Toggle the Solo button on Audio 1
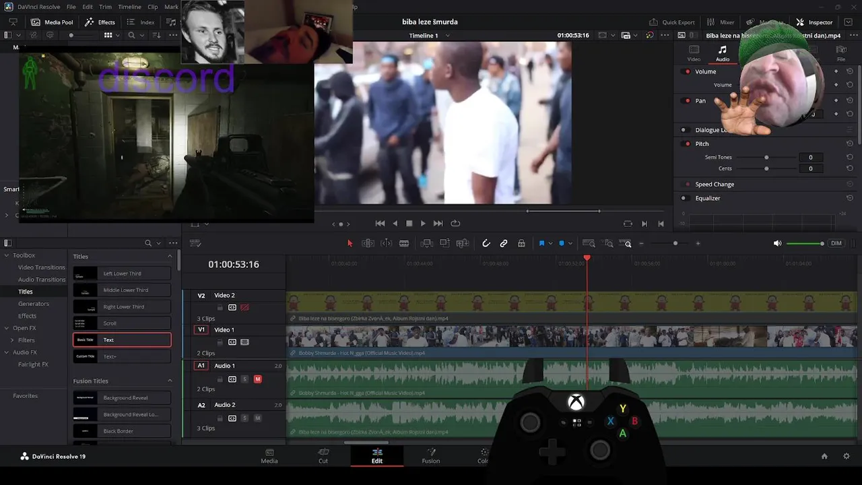Screen dimensions: 862x485 click(x=244, y=379)
